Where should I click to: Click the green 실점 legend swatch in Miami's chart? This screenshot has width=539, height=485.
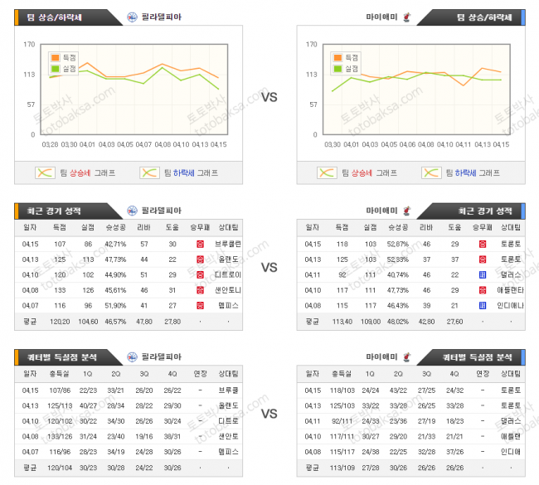click(338, 68)
